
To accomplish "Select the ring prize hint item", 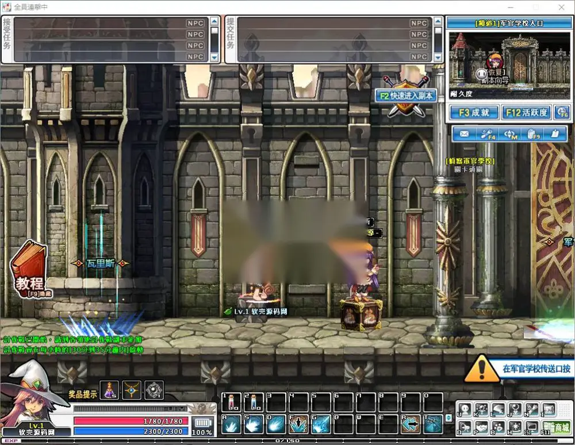I will pyautogui.click(x=154, y=390).
